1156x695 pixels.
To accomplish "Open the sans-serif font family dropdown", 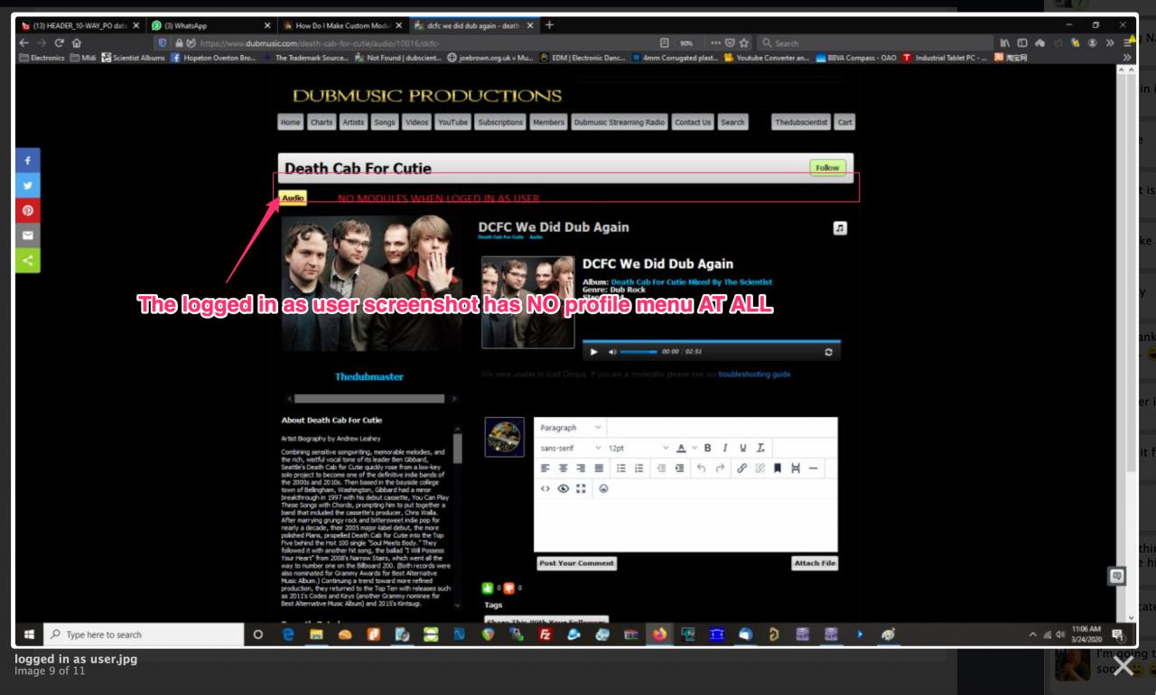I will click(571, 448).
